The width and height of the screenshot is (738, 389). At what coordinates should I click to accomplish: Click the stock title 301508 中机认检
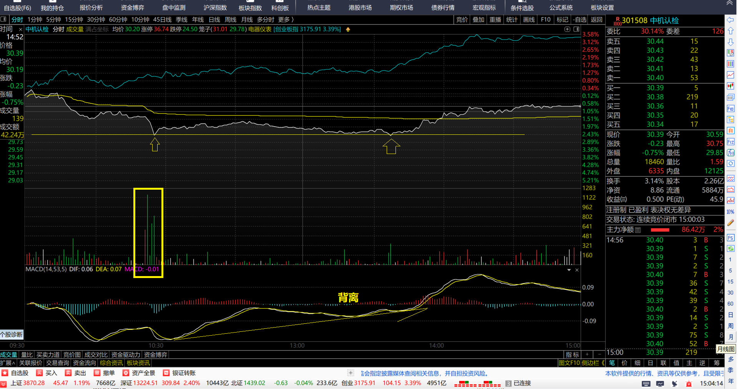(650, 20)
